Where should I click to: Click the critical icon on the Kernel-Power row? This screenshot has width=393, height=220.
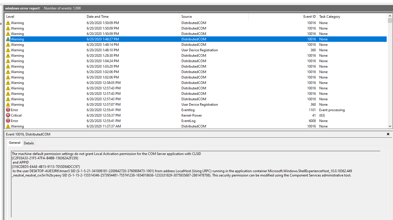tap(8, 115)
